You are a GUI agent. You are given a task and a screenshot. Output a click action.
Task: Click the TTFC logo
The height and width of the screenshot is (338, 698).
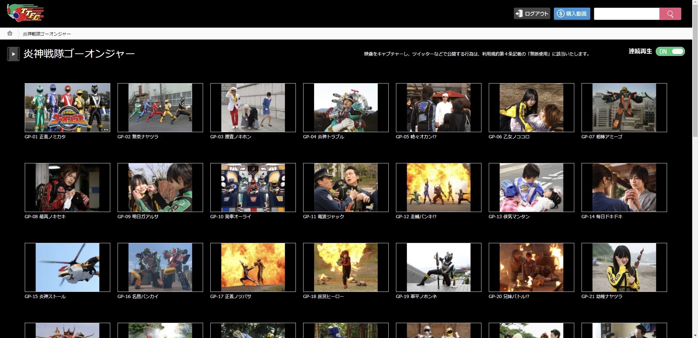(25, 13)
